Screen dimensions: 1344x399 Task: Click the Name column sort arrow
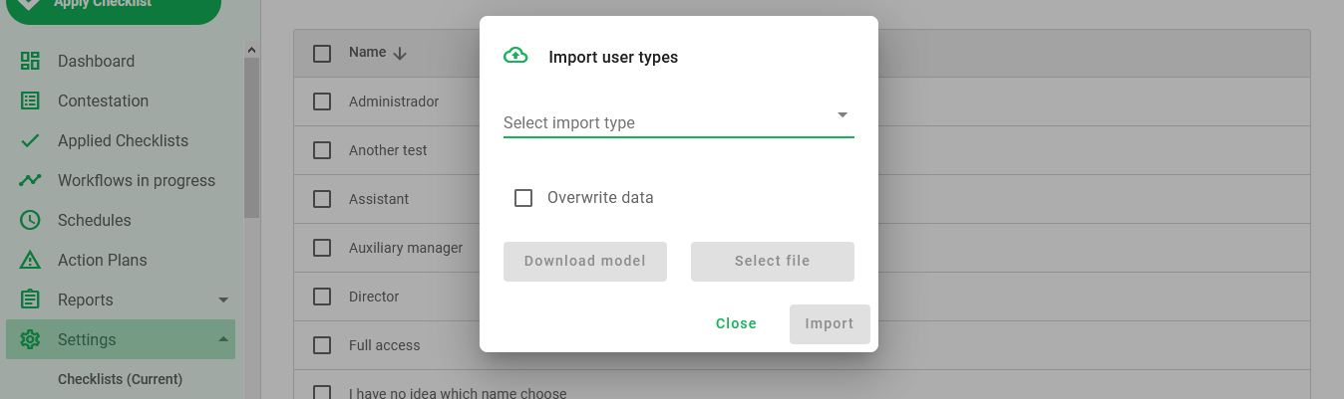click(x=400, y=53)
